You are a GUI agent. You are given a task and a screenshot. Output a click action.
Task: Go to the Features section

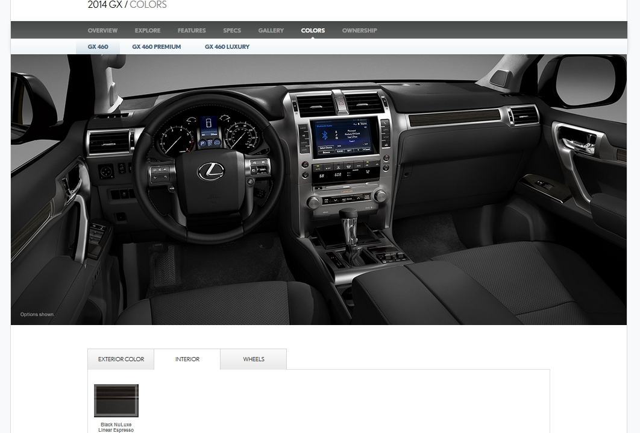tap(192, 30)
